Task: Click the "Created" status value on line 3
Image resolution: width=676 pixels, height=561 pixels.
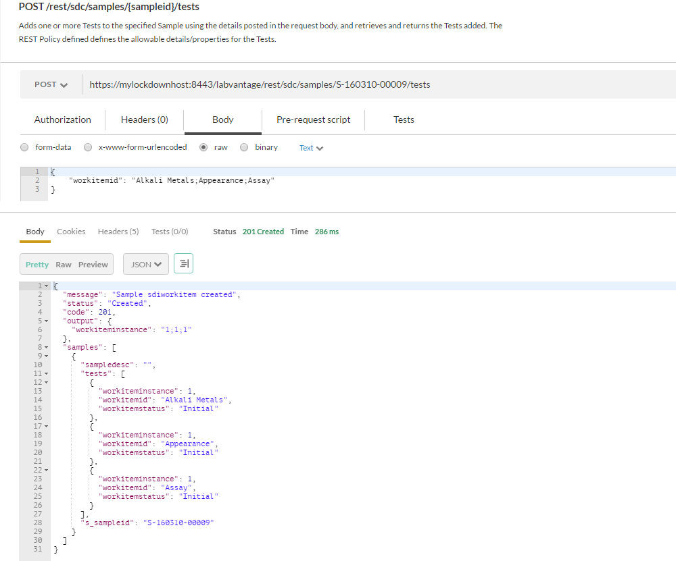Action: pos(128,304)
